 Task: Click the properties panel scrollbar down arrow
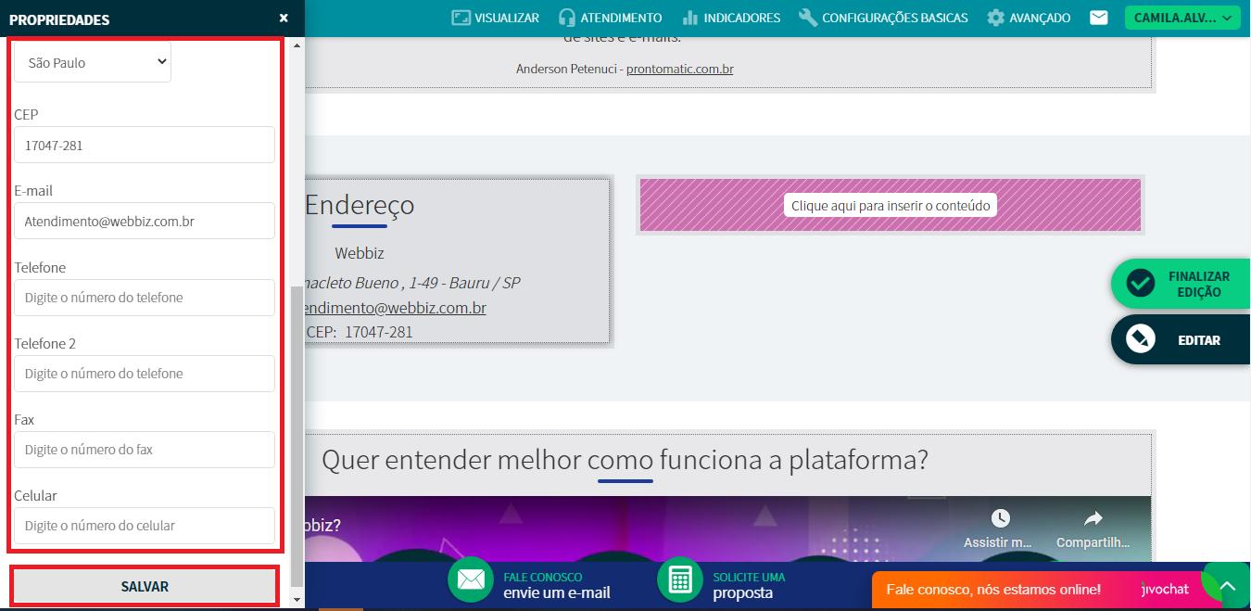[297, 601]
